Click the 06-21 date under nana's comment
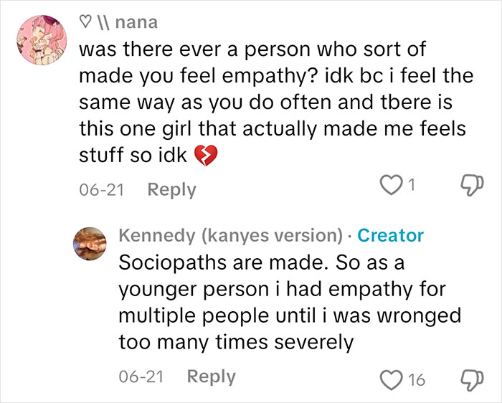This screenshot has width=502, height=403. point(102,189)
